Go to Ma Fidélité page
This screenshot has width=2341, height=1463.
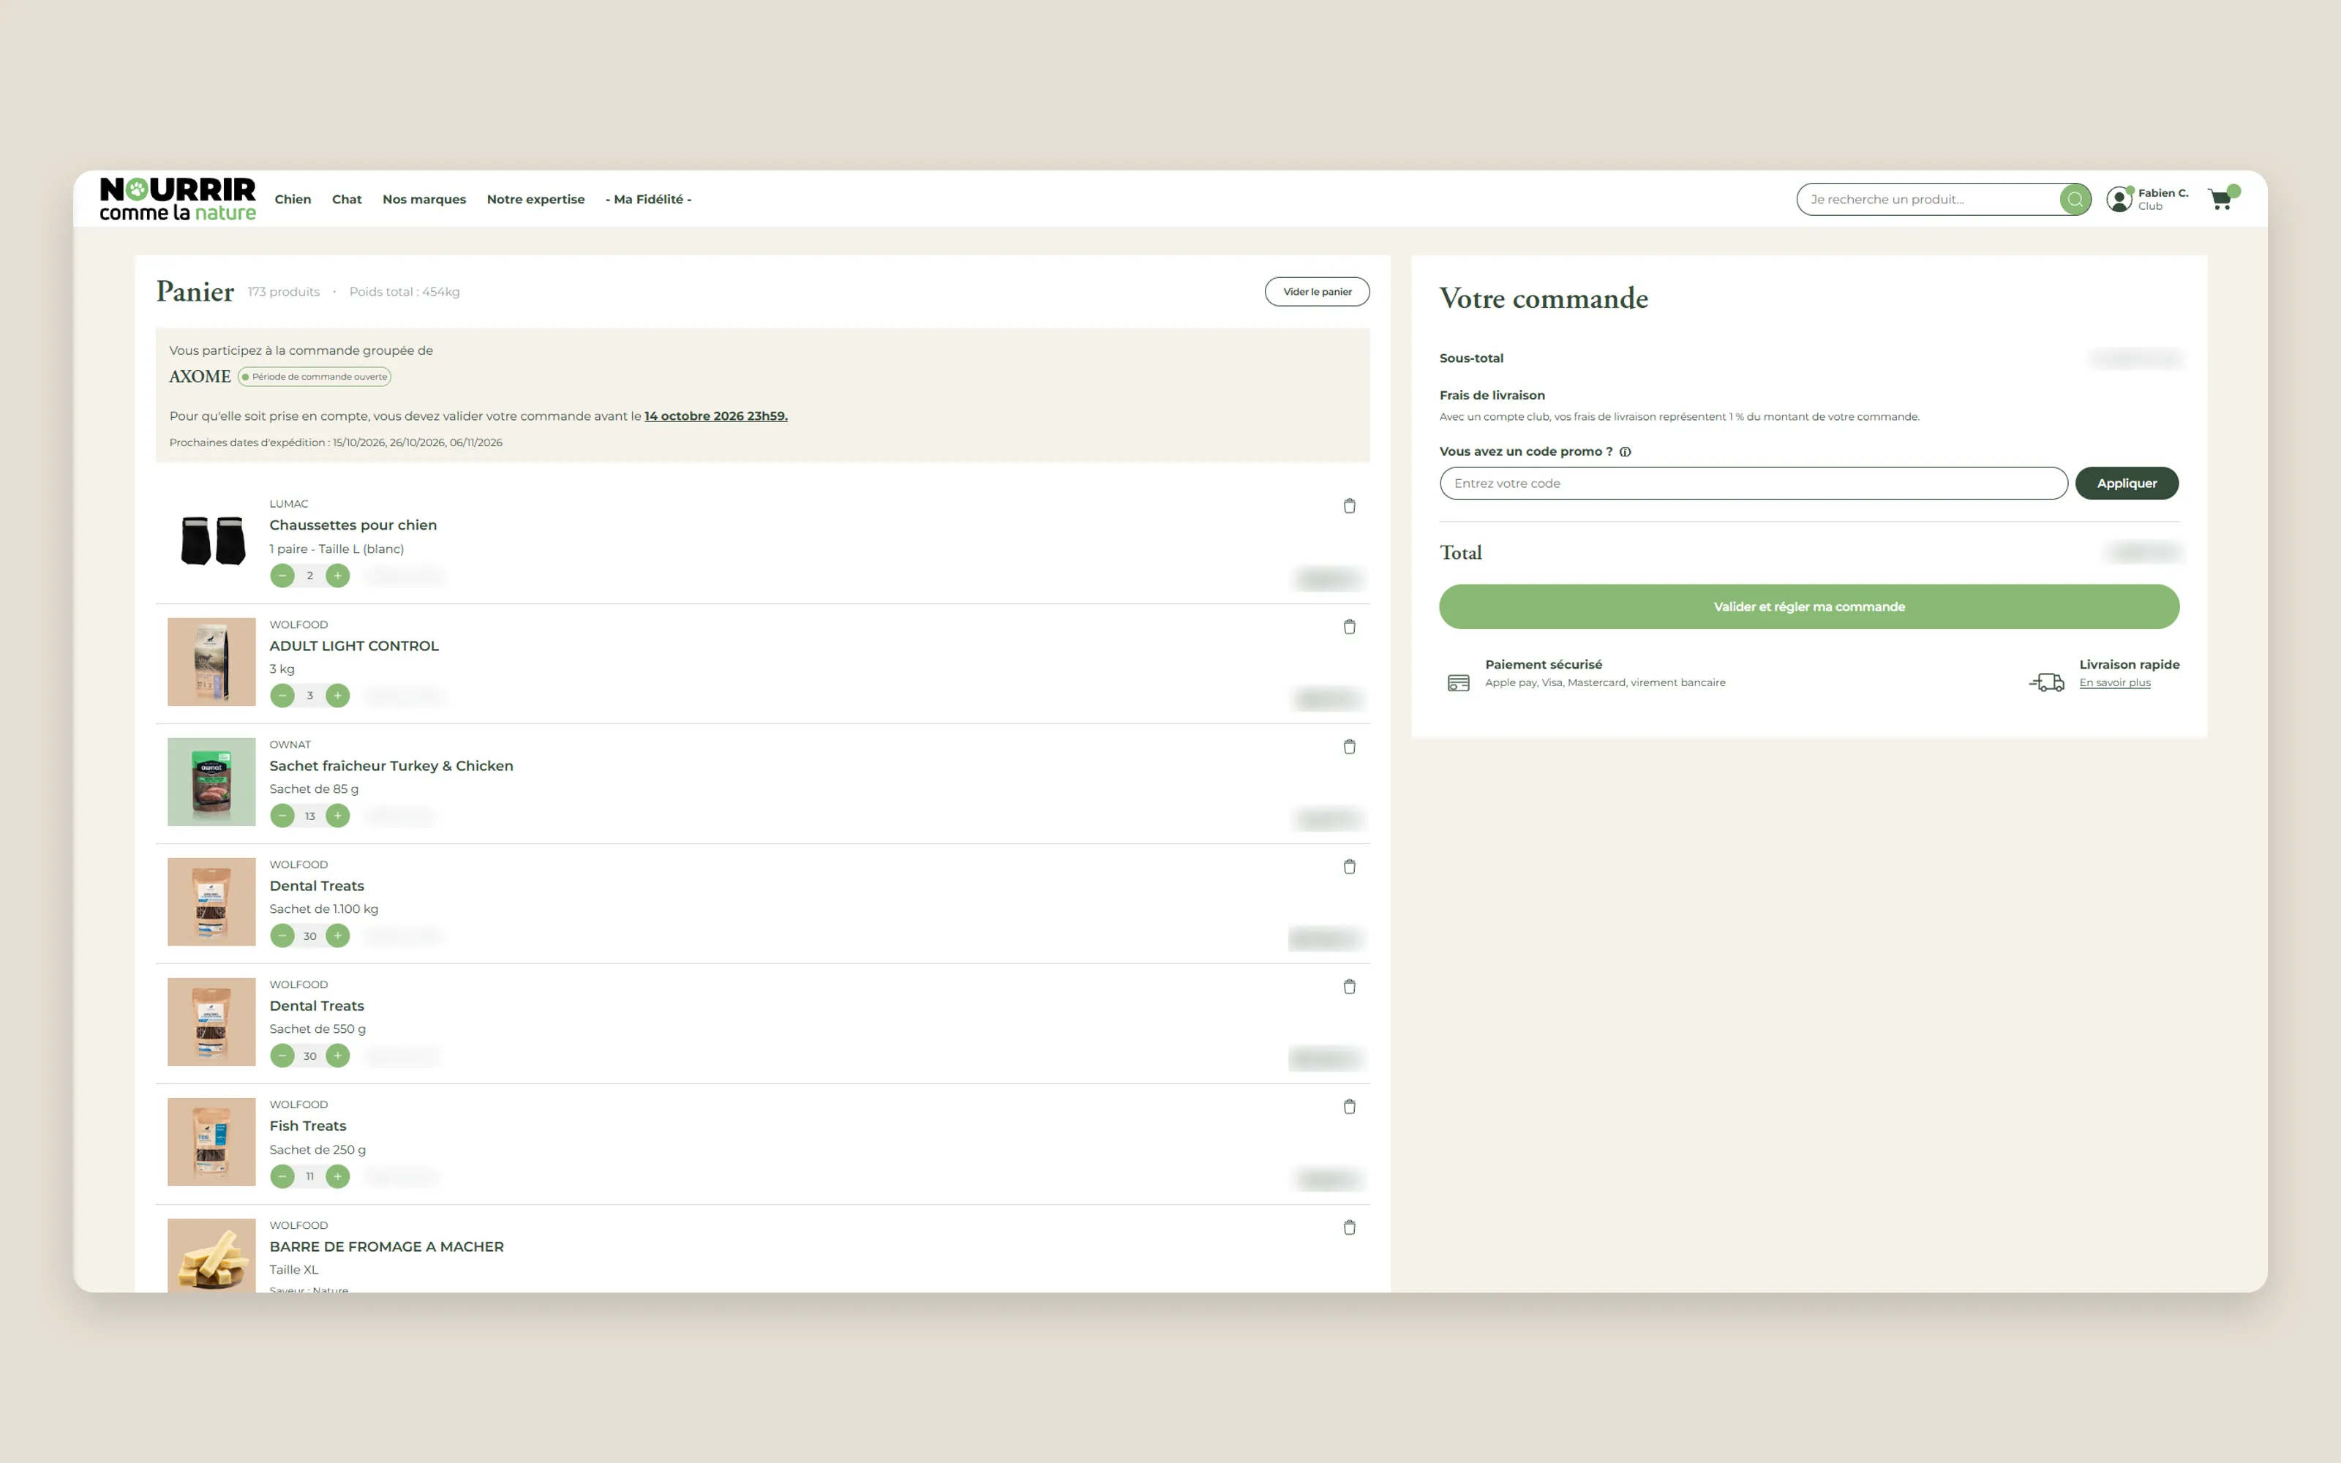tap(648, 199)
